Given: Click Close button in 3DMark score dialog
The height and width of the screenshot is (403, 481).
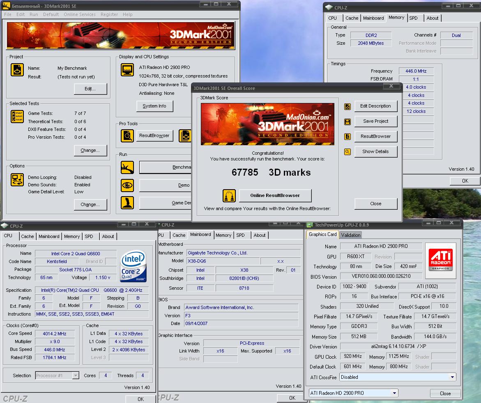Looking at the screenshot, I should coord(375,204).
